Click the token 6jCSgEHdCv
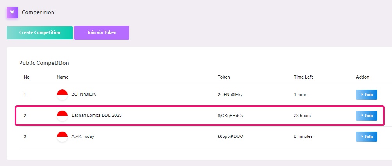 (230, 116)
